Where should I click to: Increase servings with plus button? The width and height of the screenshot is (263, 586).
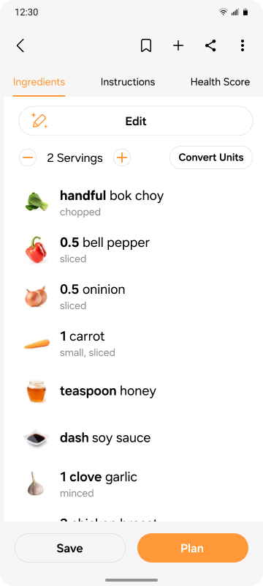point(122,157)
